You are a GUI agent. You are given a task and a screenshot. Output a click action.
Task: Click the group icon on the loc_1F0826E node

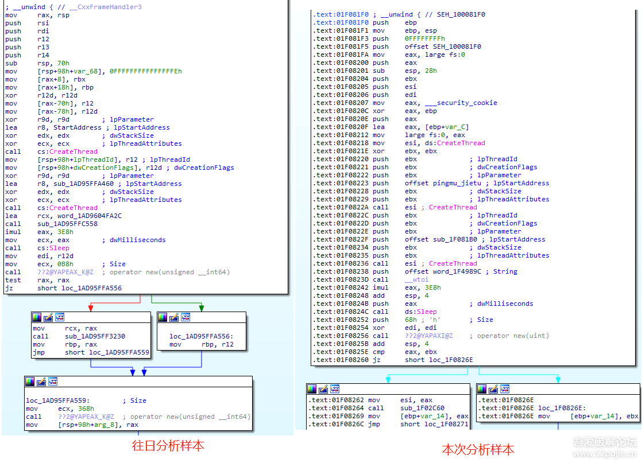tap(504, 389)
